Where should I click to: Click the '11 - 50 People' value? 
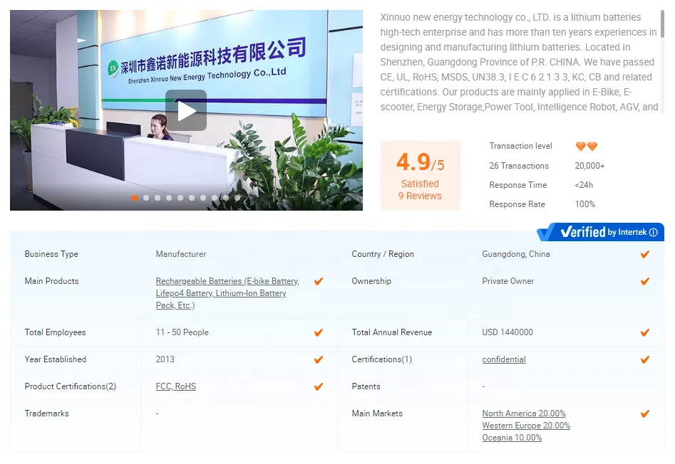pyautogui.click(x=182, y=332)
